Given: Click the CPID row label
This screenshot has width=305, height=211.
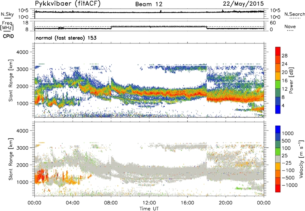Looking at the screenshot, I should point(8,36).
